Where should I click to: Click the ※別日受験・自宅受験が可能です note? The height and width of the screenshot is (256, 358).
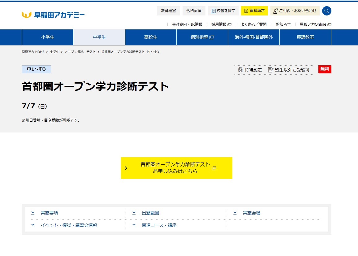pos(51,120)
